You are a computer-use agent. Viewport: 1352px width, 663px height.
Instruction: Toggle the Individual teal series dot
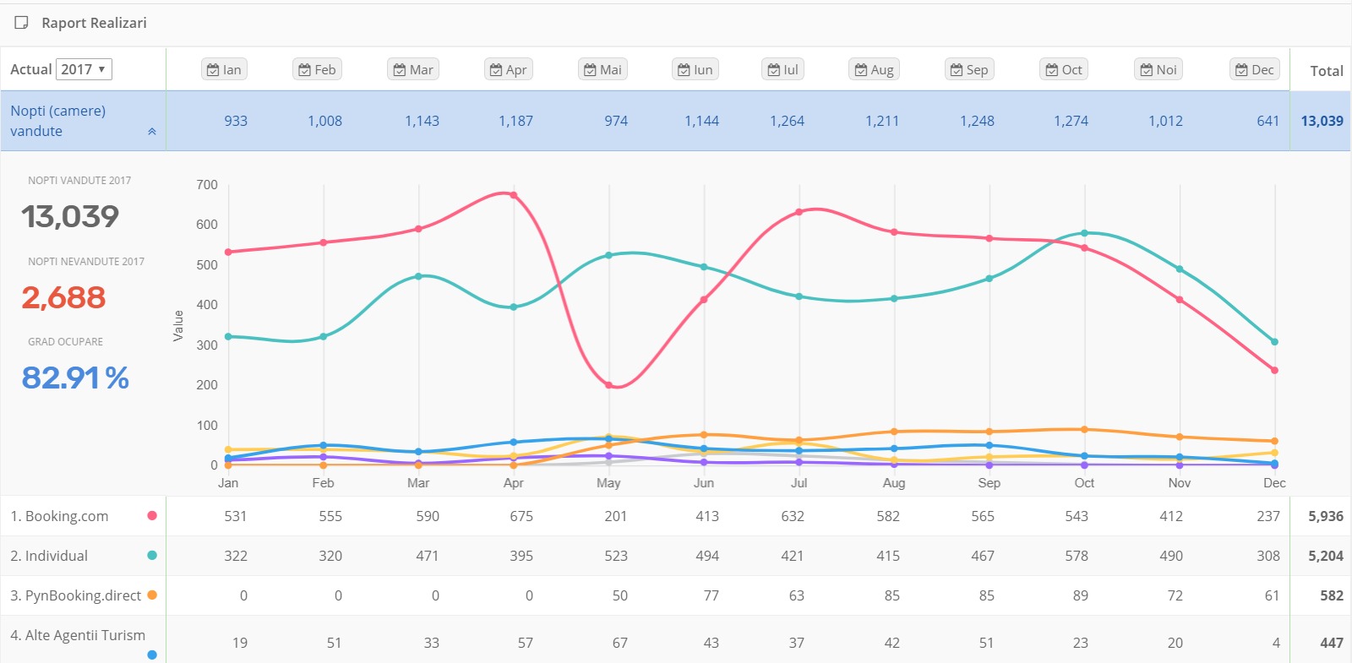(152, 555)
